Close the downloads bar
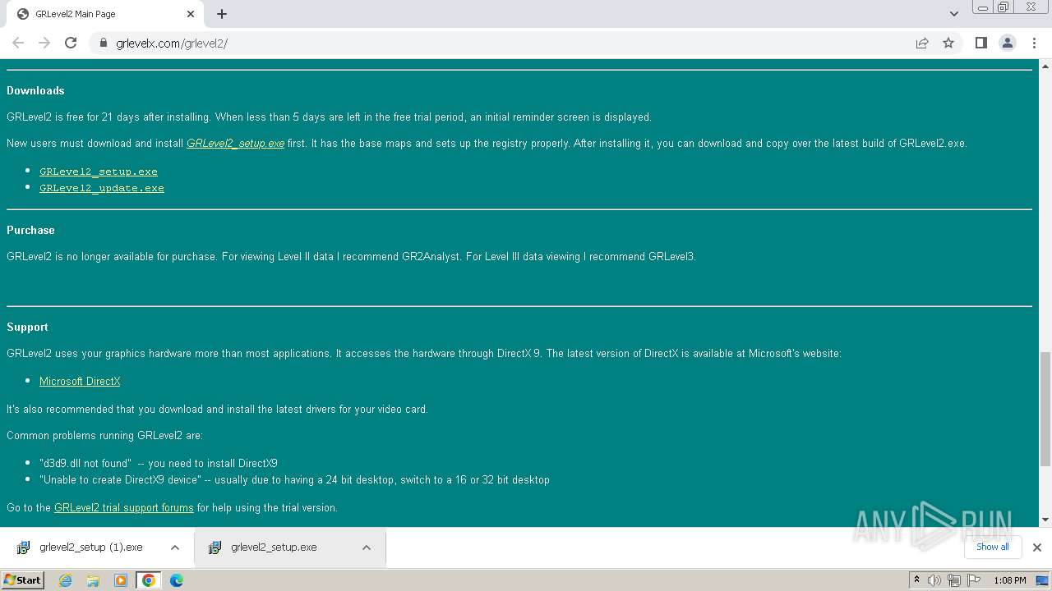The width and height of the screenshot is (1052, 591). 1036,547
